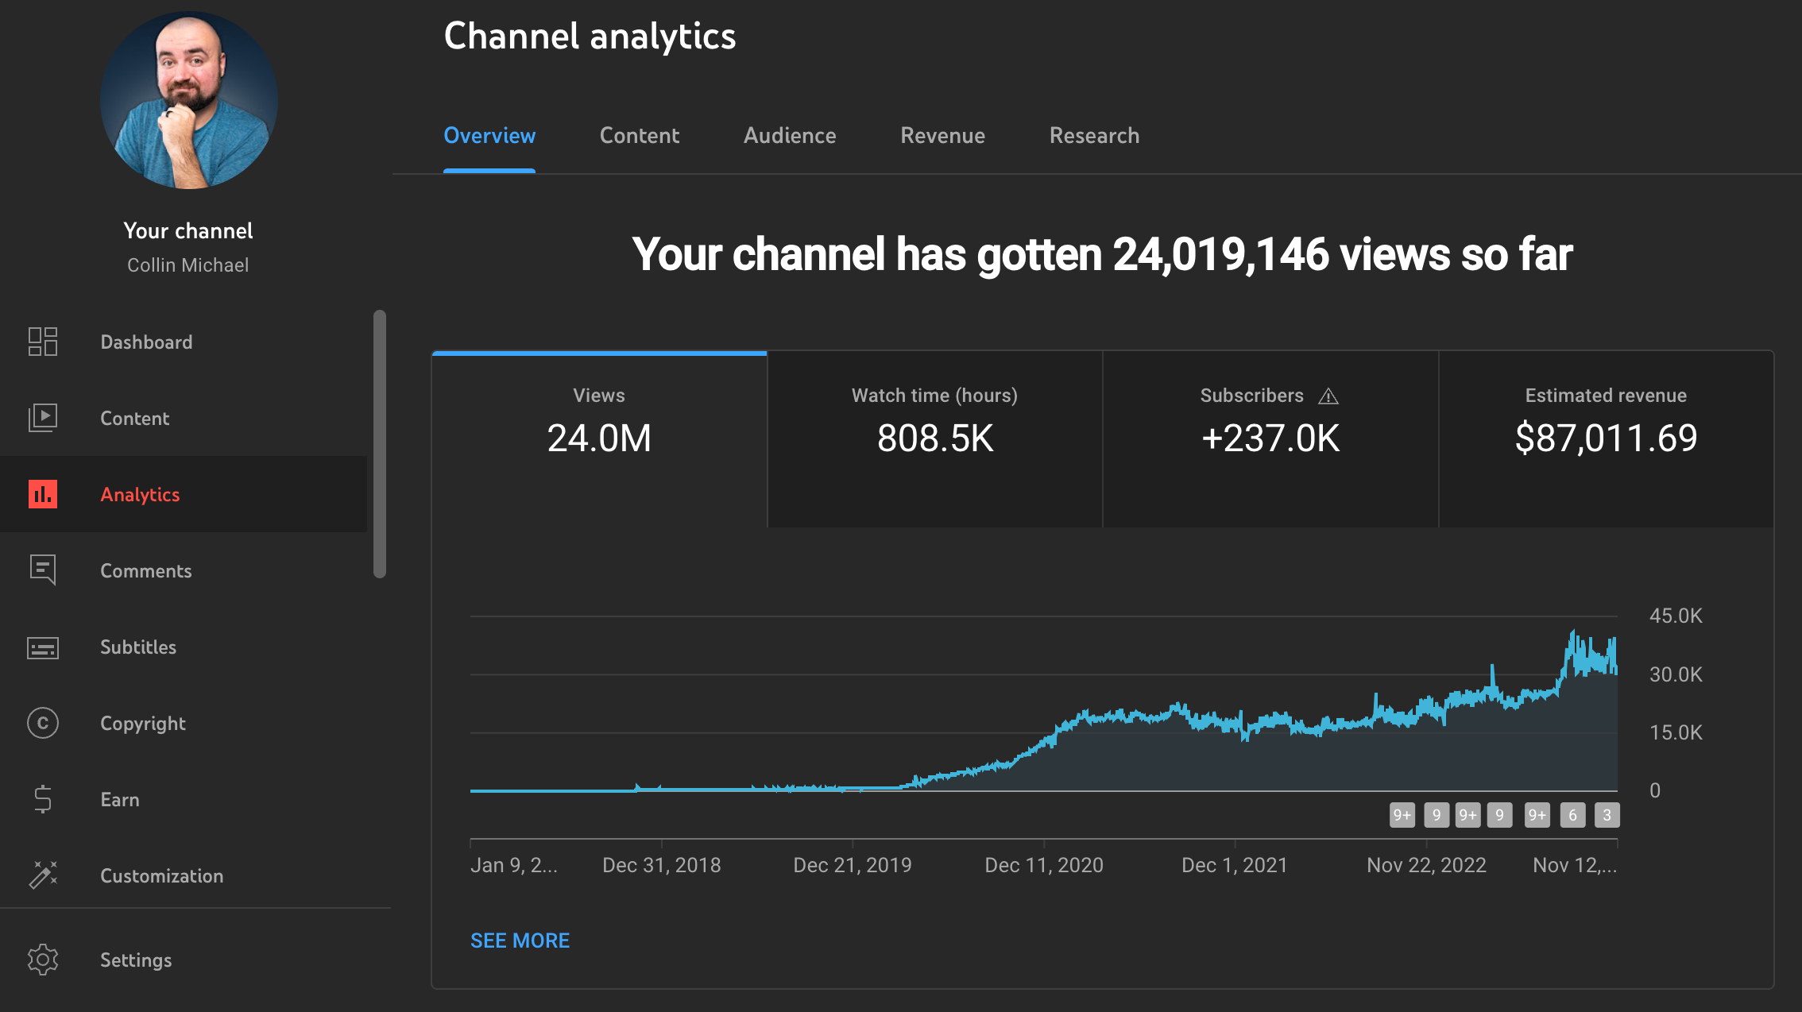
Task: Click the '3' video marker under chart
Action: tap(1607, 815)
